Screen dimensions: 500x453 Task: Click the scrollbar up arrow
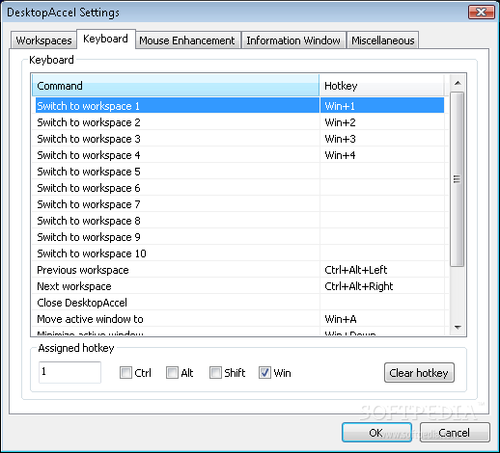click(x=458, y=83)
